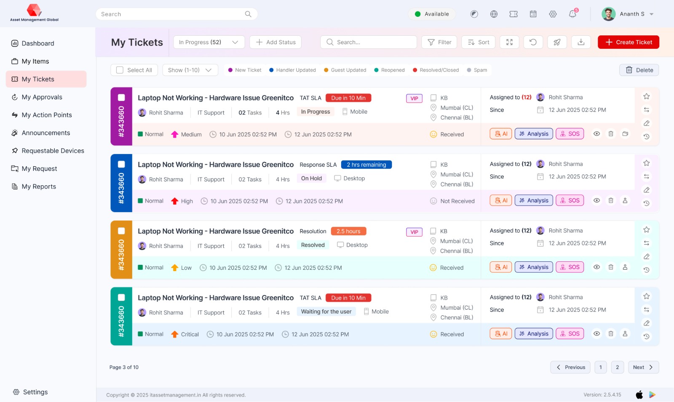View the Resolved ticket via eye icon
This screenshot has height=402, width=674.
[x=596, y=267]
